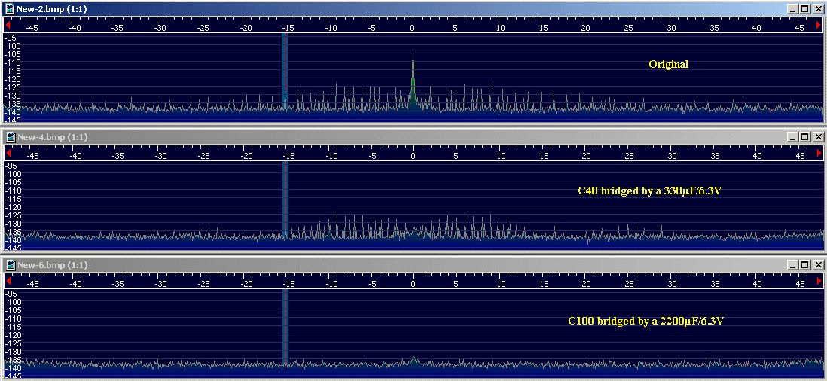The width and height of the screenshot is (827, 381).
Task: Click the -105 dB level label in New-6.bmp
Action: point(12,310)
